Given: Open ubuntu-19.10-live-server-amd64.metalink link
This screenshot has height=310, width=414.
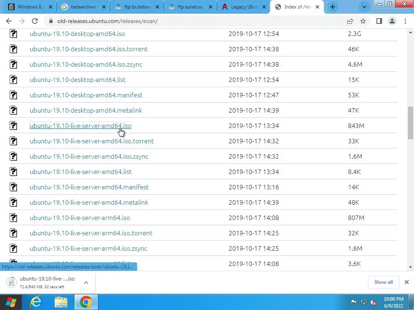Looking at the screenshot, I should [89, 202].
